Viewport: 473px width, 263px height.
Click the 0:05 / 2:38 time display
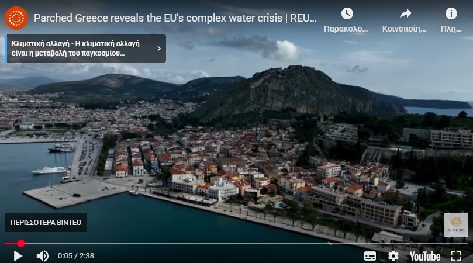[76, 256]
